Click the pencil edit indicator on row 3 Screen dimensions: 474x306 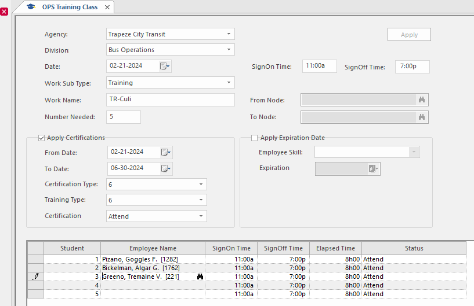click(x=35, y=276)
